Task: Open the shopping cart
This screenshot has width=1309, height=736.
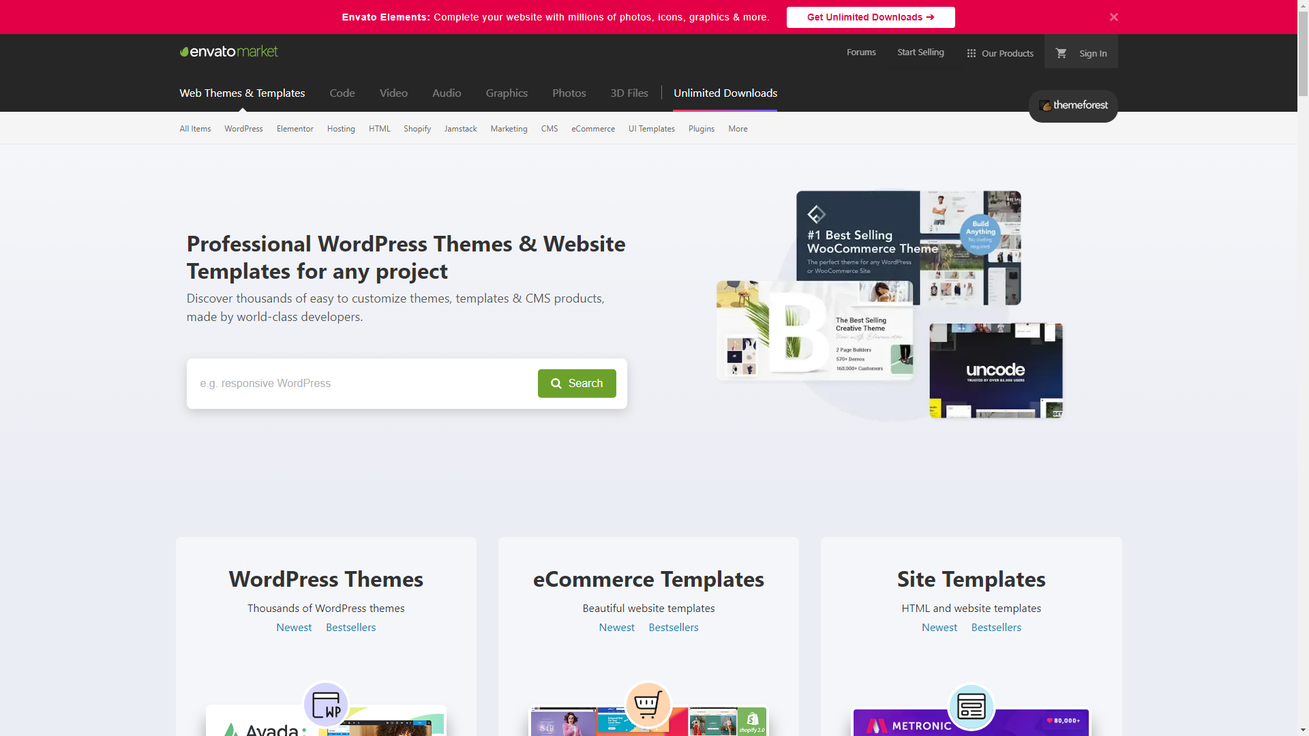Action: (1061, 52)
